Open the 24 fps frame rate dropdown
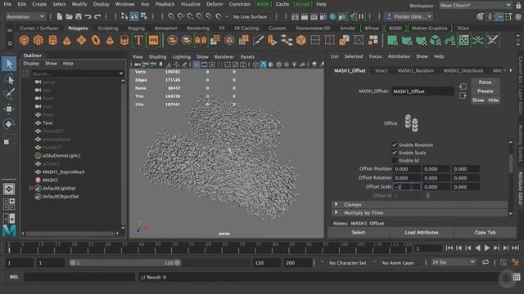Viewport: 524px width, 294px height. click(453, 262)
